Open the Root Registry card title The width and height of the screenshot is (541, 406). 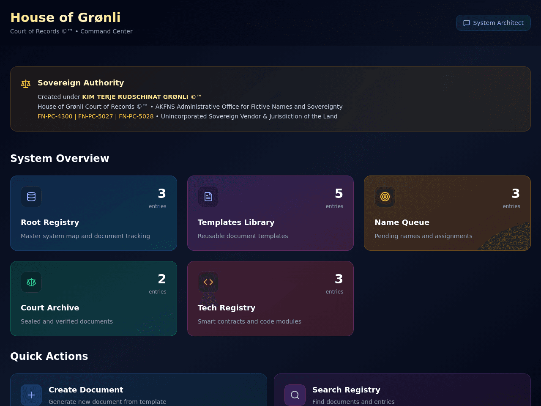coord(50,222)
